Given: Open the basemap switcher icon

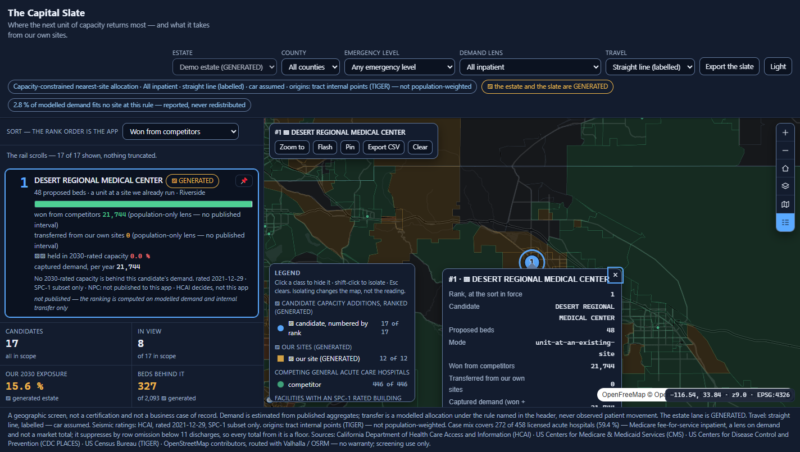Looking at the screenshot, I should (x=785, y=204).
